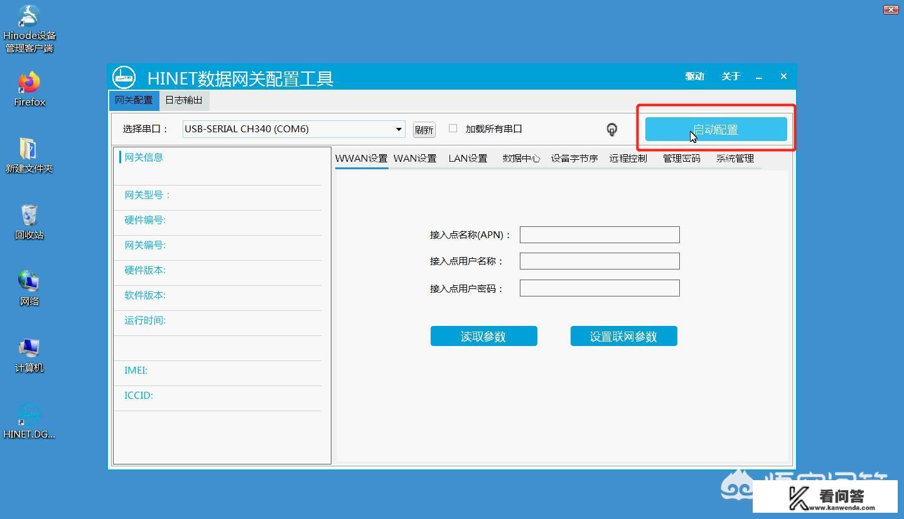Click the 启动配置 button
Screen dimensions: 904x519
point(716,129)
